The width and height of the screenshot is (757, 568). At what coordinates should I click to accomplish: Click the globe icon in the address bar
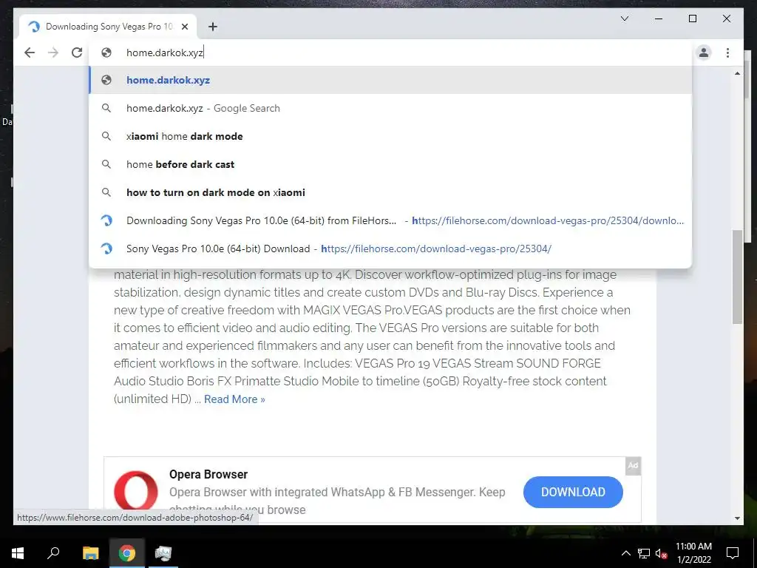(x=106, y=53)
